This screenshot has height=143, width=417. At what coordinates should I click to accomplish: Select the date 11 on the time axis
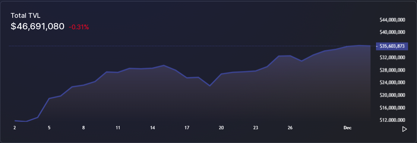pos(118,128)
